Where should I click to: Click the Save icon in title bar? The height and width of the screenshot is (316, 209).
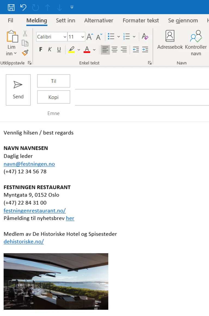coord(11,7)
